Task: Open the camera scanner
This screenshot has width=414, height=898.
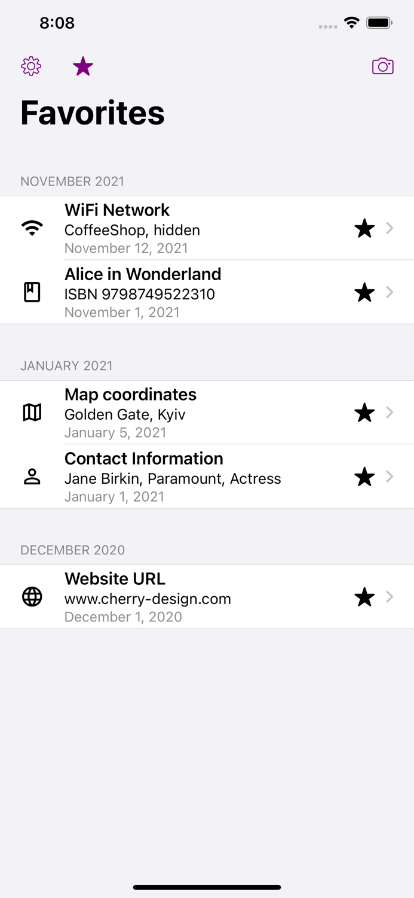Action: click(x=383, y=66)
